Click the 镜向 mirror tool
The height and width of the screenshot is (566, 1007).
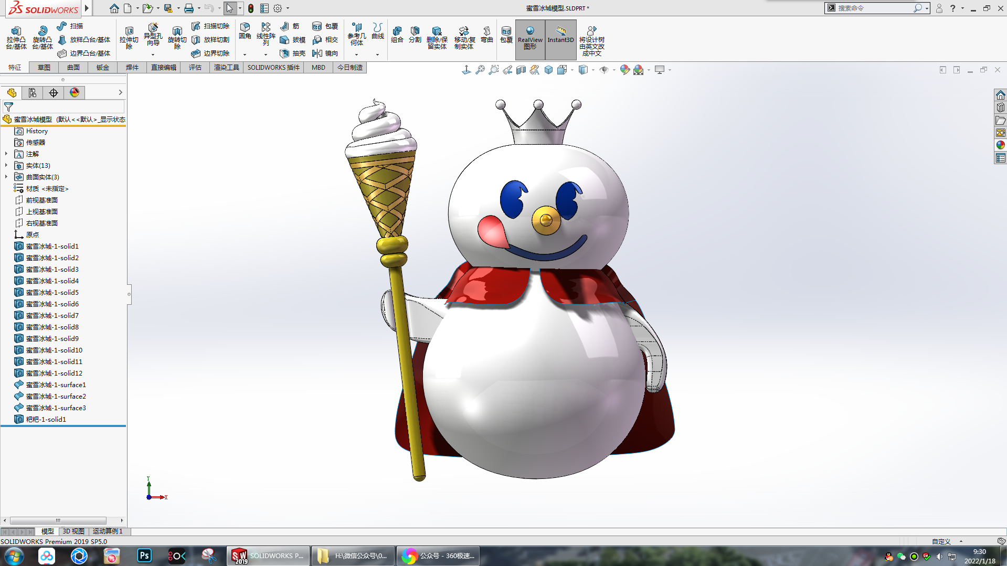tap(325, 53)
